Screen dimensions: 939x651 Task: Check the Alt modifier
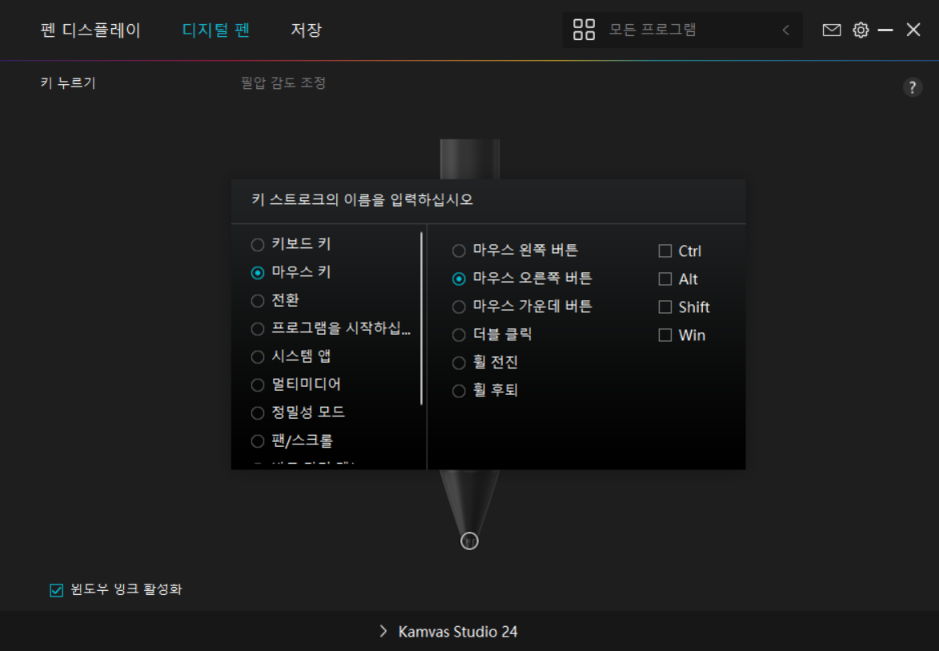(x=667, y=278)
